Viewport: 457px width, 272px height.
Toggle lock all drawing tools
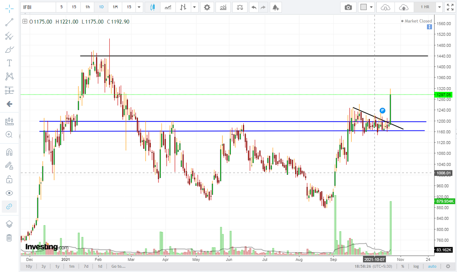(9, 179)
